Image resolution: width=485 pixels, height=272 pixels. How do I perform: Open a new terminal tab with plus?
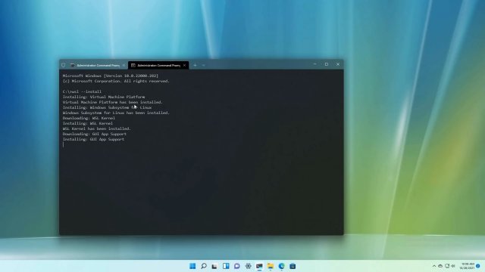coord(195,66)
